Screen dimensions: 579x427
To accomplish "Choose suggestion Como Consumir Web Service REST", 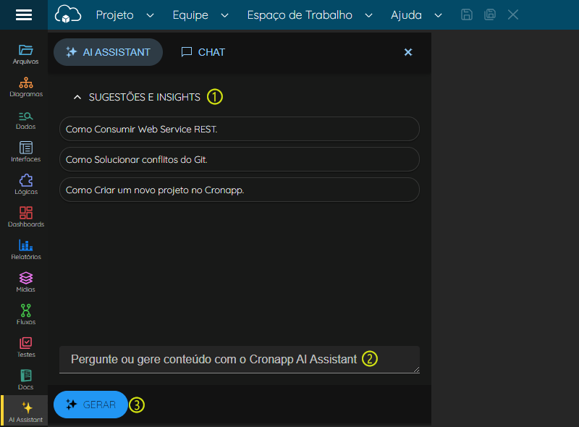I will point(240,129).
